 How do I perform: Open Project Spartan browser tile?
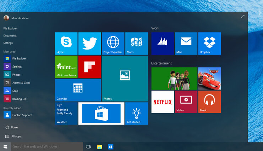(x=113, y=43)
